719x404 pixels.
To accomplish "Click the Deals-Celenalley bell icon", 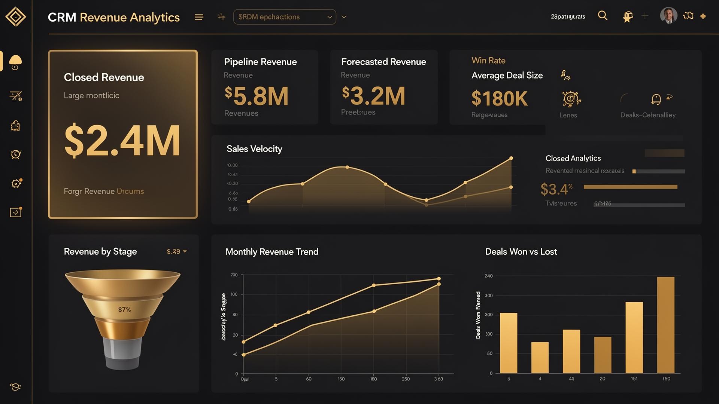I will [x=656, y=99].
